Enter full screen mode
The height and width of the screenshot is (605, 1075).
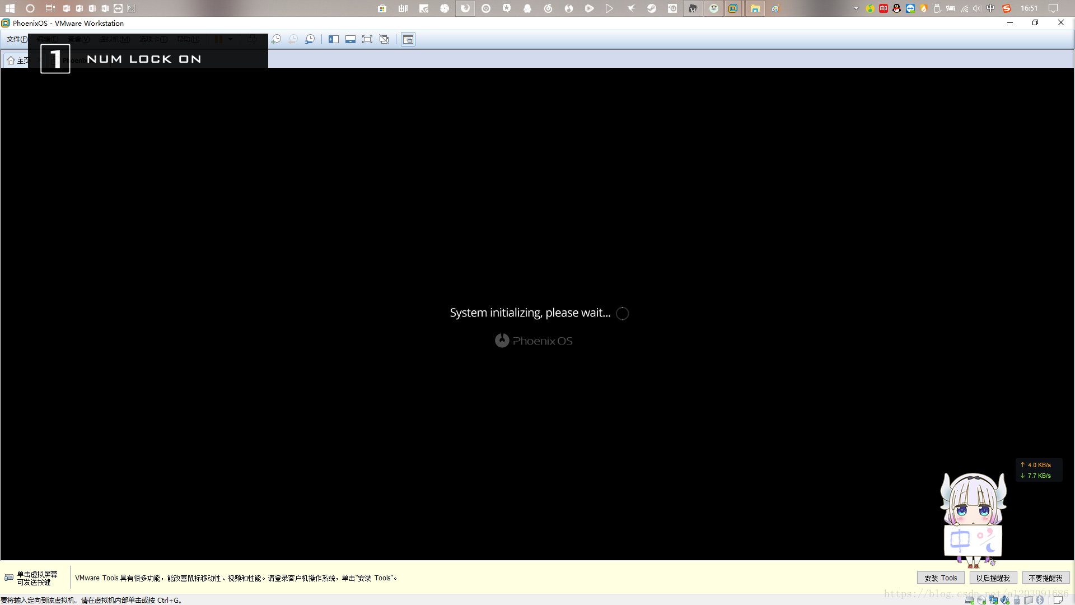pos(367,39)
